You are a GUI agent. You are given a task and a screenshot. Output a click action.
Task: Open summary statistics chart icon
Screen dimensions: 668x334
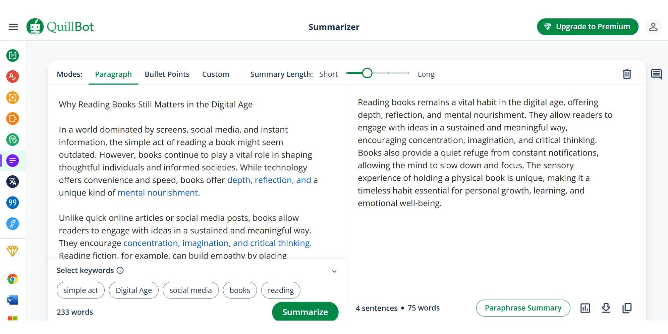point(585,308)
